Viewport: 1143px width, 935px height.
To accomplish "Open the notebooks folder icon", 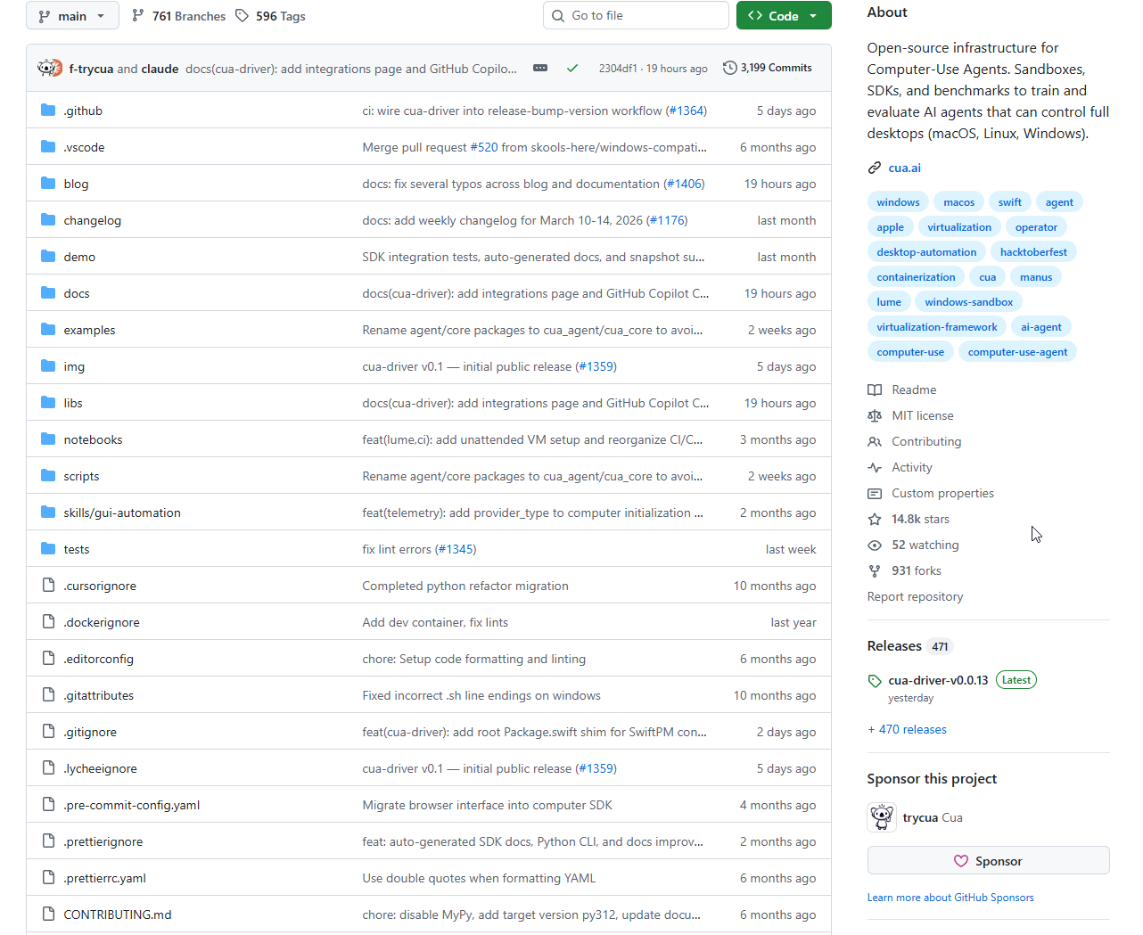I will (48, 439).
